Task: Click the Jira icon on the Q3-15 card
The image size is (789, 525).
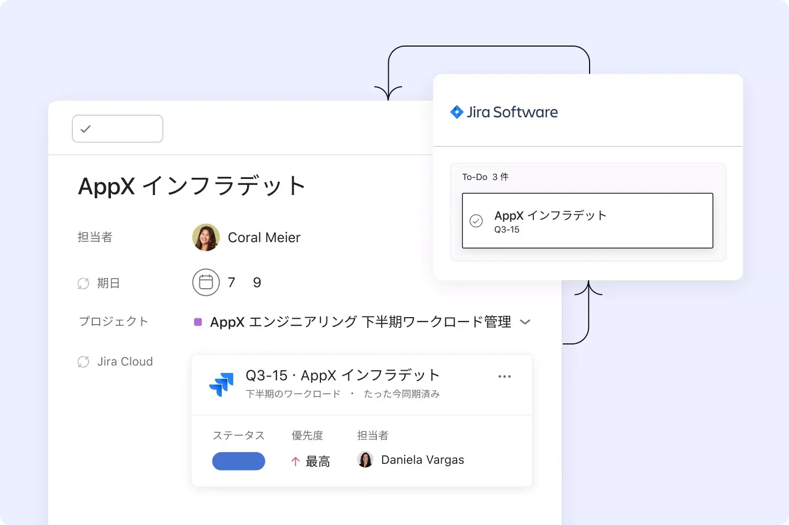Action: 222,384
